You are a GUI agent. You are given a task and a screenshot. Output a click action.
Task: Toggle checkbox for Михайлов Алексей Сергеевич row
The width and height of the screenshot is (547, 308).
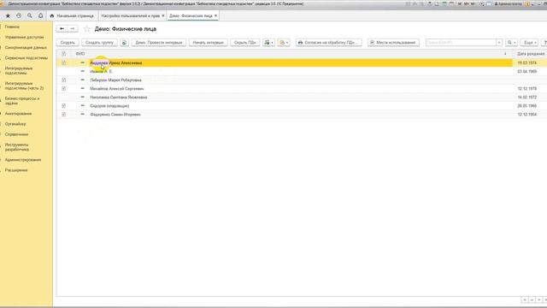pyautogui.click(x=63, y=89)
